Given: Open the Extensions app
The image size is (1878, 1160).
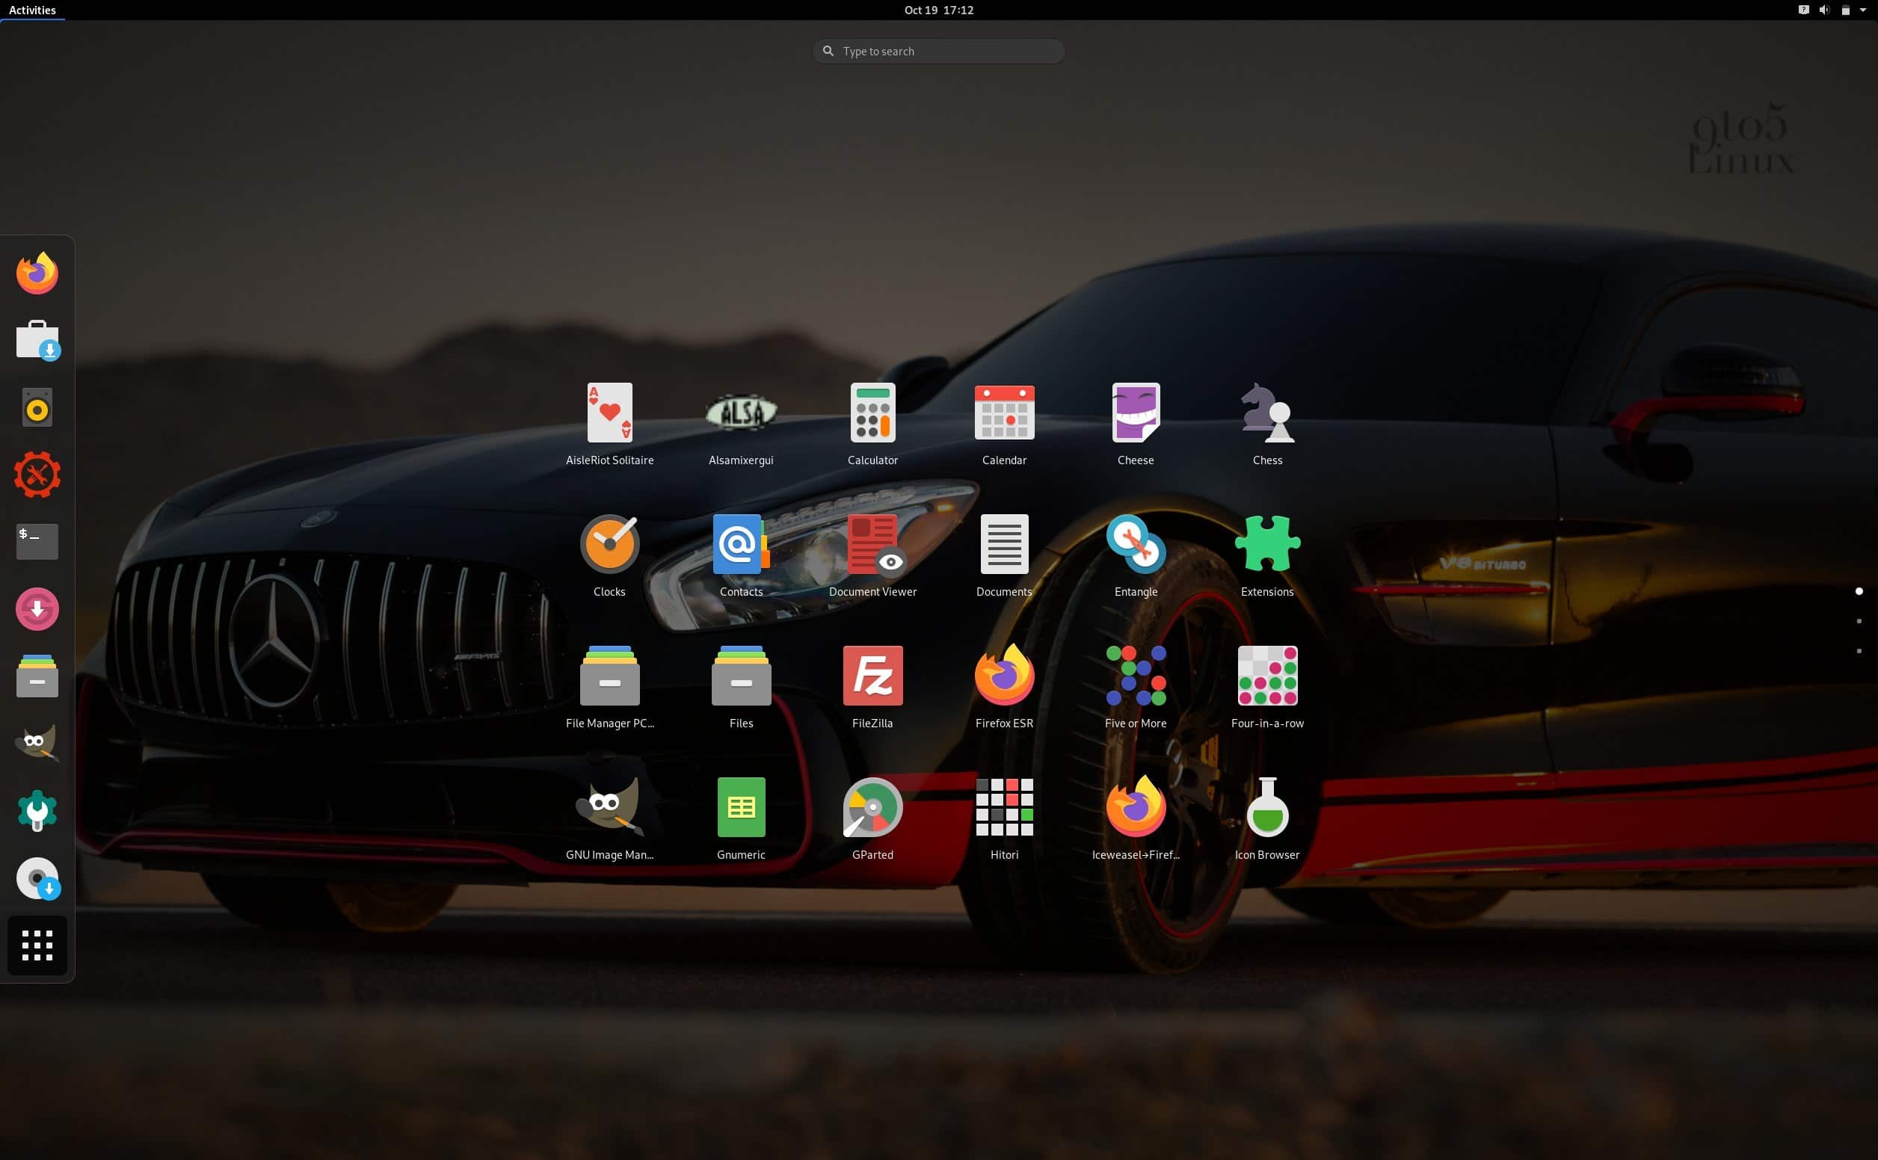Looking at the screenshot, I should click(x=1267, y=555).
